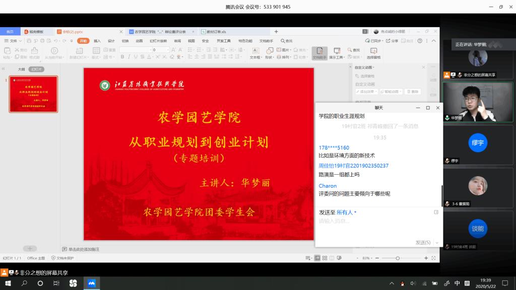Switch to the 教材订单.xls document tab
The height and width of the screenshot is (290, 516).
tap(217, 32)
